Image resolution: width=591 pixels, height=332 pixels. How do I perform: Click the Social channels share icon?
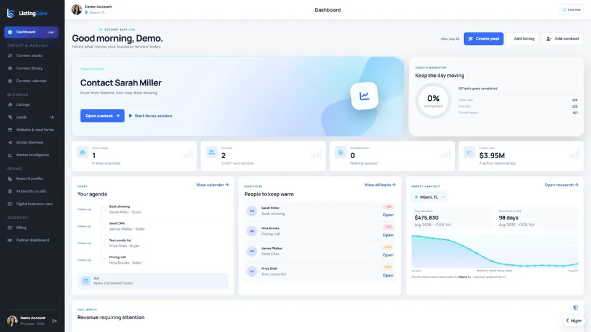[10, 142]
